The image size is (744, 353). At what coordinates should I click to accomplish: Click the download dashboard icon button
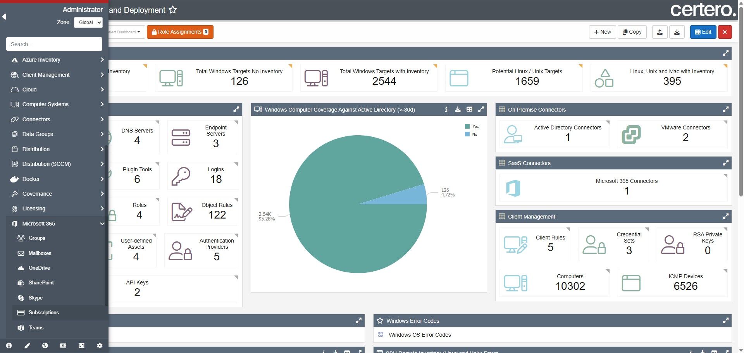[x=677, y=32]
